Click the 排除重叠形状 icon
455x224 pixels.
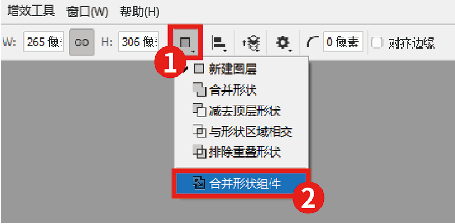199,151
